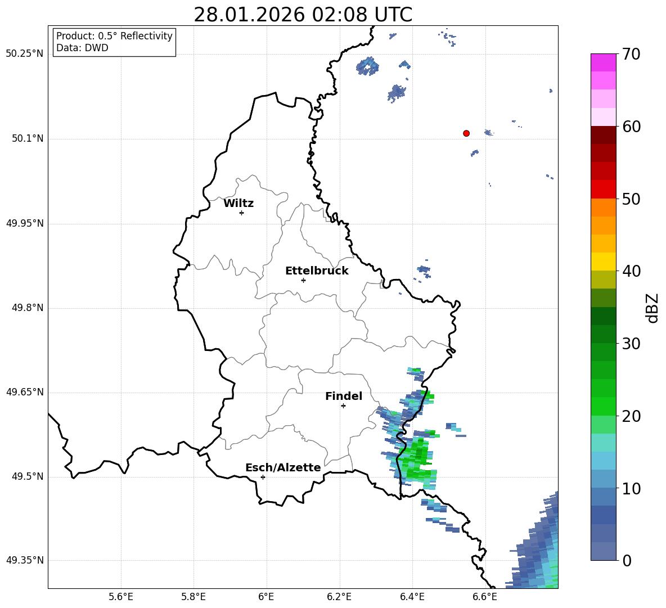Click the 6°E longitude label
The width and height of the screenshot is (666, 608).
coord(266,597)
